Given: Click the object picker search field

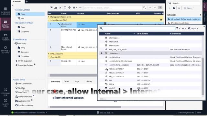Looking at the screenshot, I should point(137,28).
